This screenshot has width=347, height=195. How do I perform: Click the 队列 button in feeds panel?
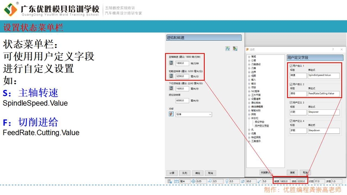tap(185, 173)
